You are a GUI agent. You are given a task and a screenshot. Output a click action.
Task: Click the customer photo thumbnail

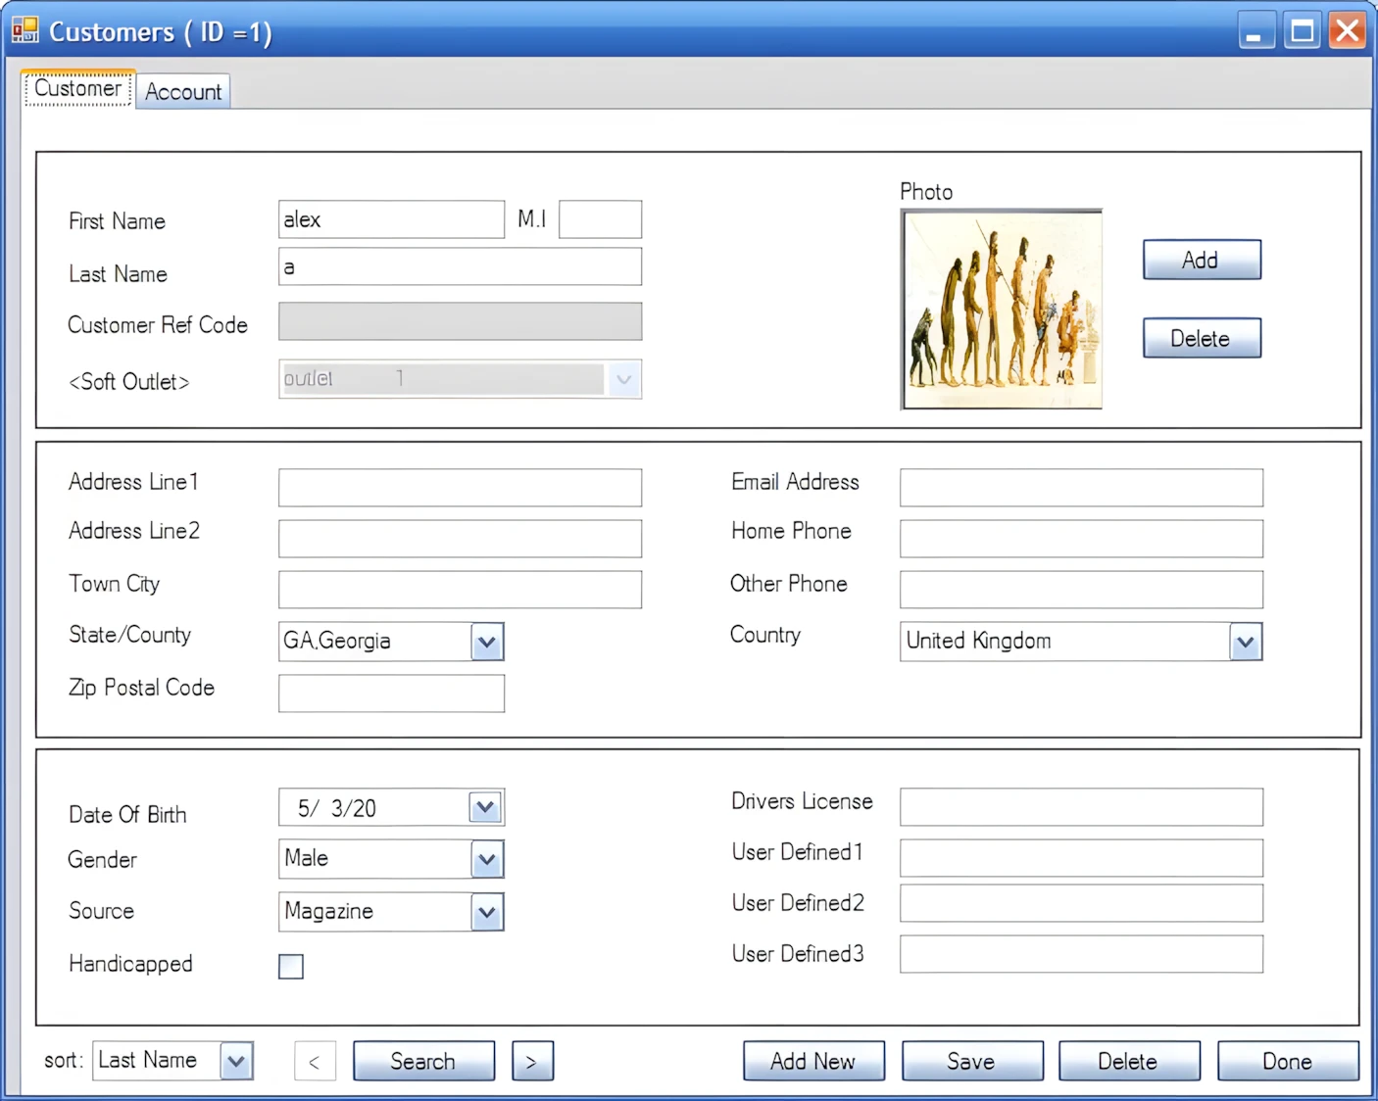(x=1001, y=310)
